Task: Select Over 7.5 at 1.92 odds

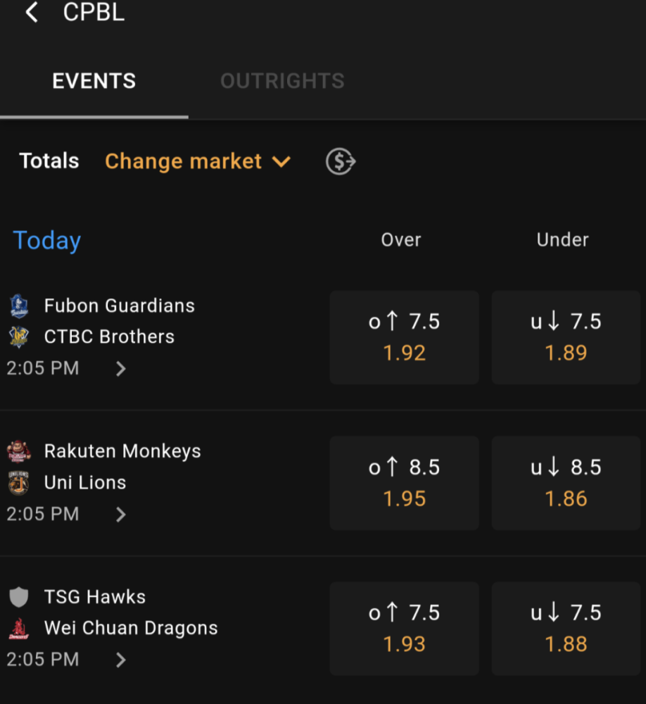Action: [x=404, y=337]
